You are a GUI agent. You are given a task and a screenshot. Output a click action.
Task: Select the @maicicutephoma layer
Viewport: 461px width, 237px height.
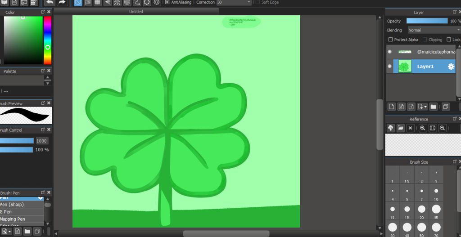click(421, 52)
